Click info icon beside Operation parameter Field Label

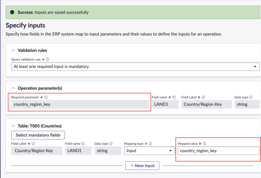coord(203,97)
